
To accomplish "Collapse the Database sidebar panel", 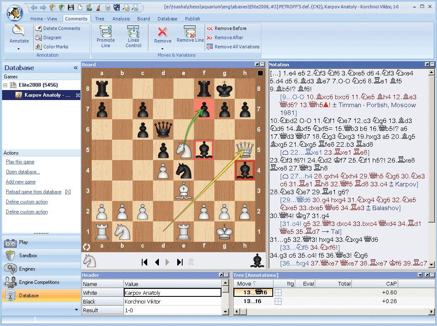I will point(75,68).
